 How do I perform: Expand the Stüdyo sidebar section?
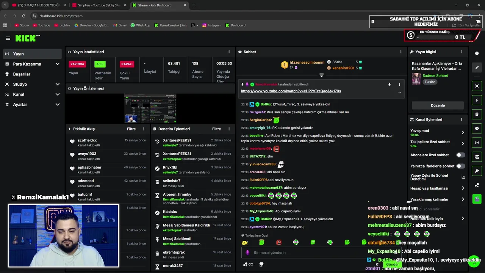(58, 84)
